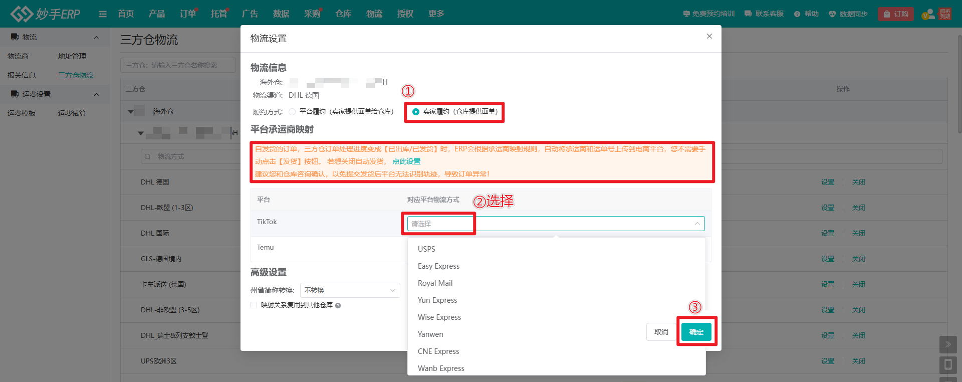Open 物流 in top navigation
962x382 pixels.
click(x=374, y=14)
